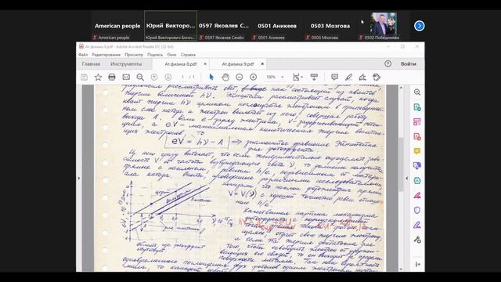Select 0502 participant video thumbnail
The image size is (501, 282).
pos(383,26)
